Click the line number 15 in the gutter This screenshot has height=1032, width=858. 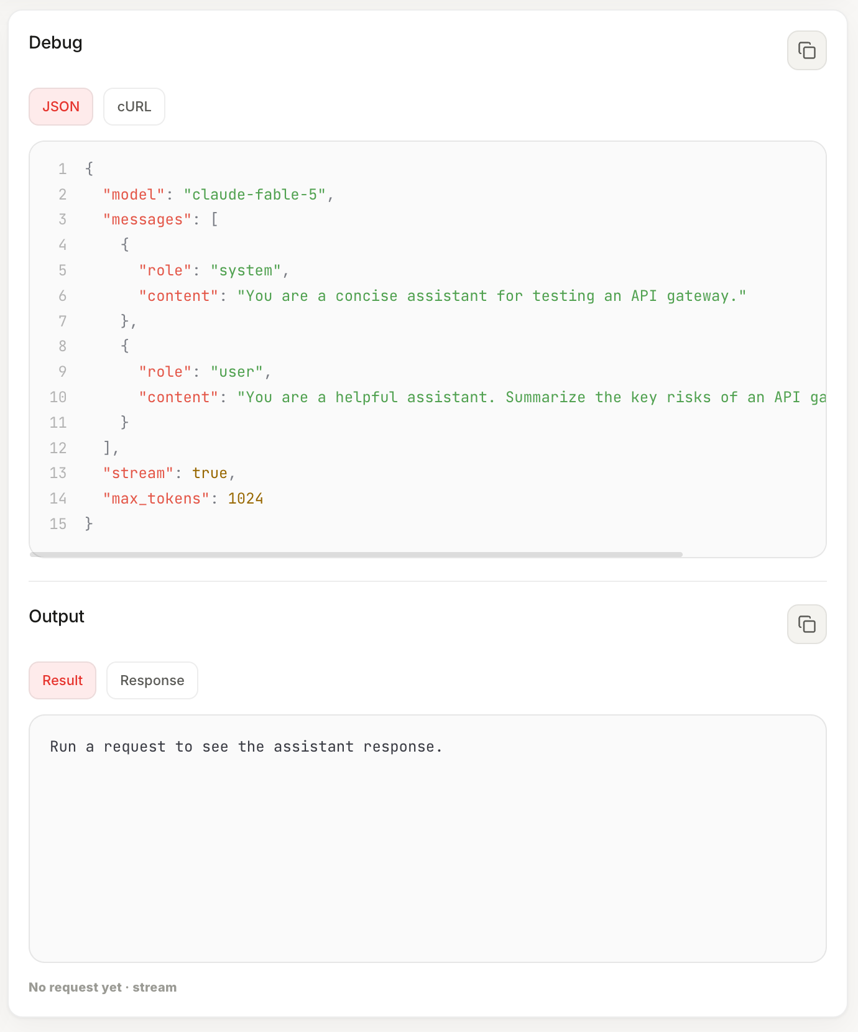58,524
